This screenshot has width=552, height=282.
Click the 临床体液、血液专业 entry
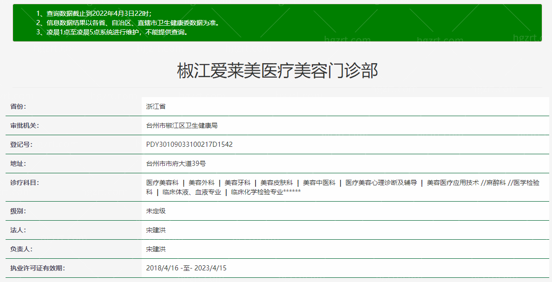191,192
